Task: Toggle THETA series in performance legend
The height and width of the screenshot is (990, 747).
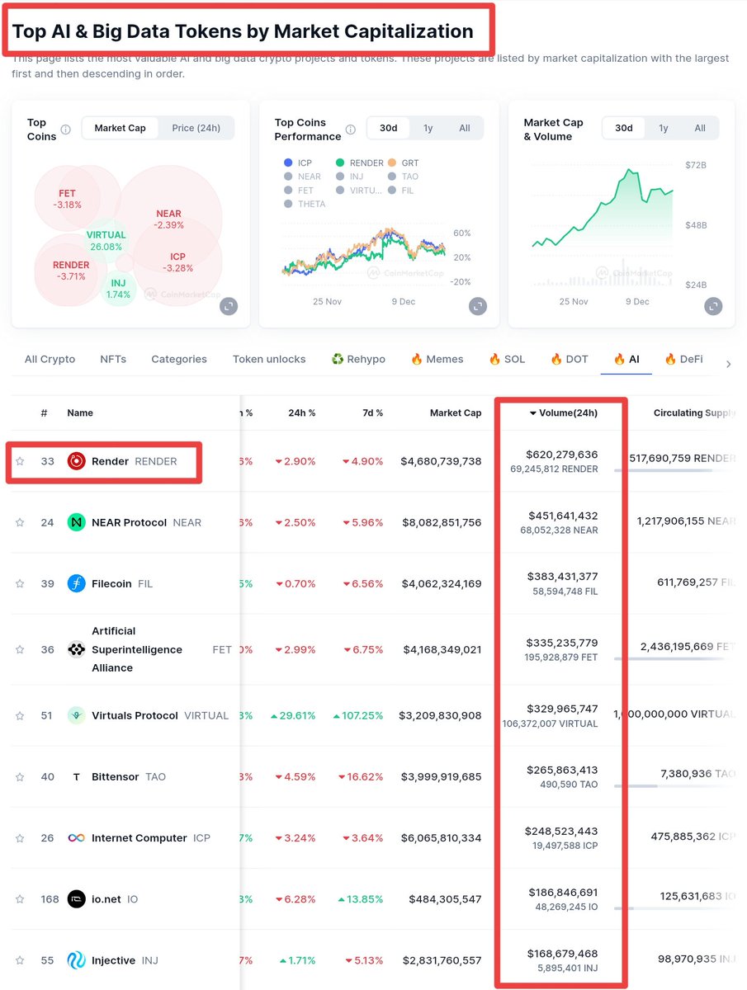Action: click(x=304, y=204)
